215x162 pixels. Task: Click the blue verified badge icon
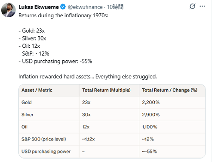tap(63, 7)
